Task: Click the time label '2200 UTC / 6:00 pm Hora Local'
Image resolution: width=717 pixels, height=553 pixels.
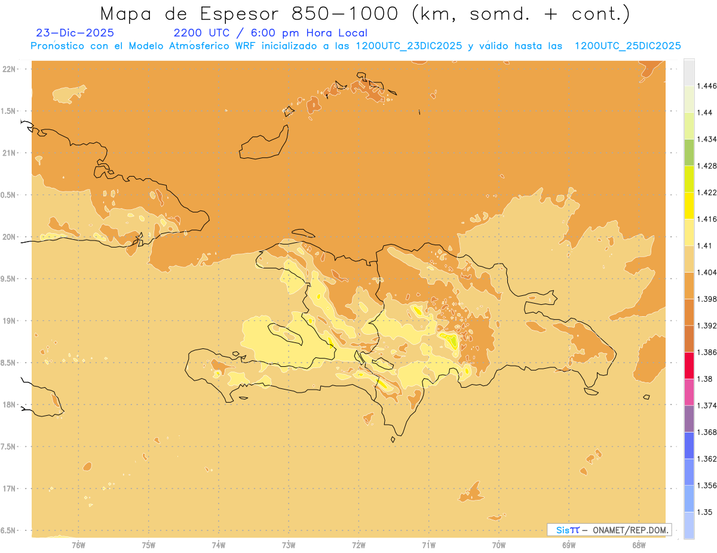Action: tap(270, 33)
